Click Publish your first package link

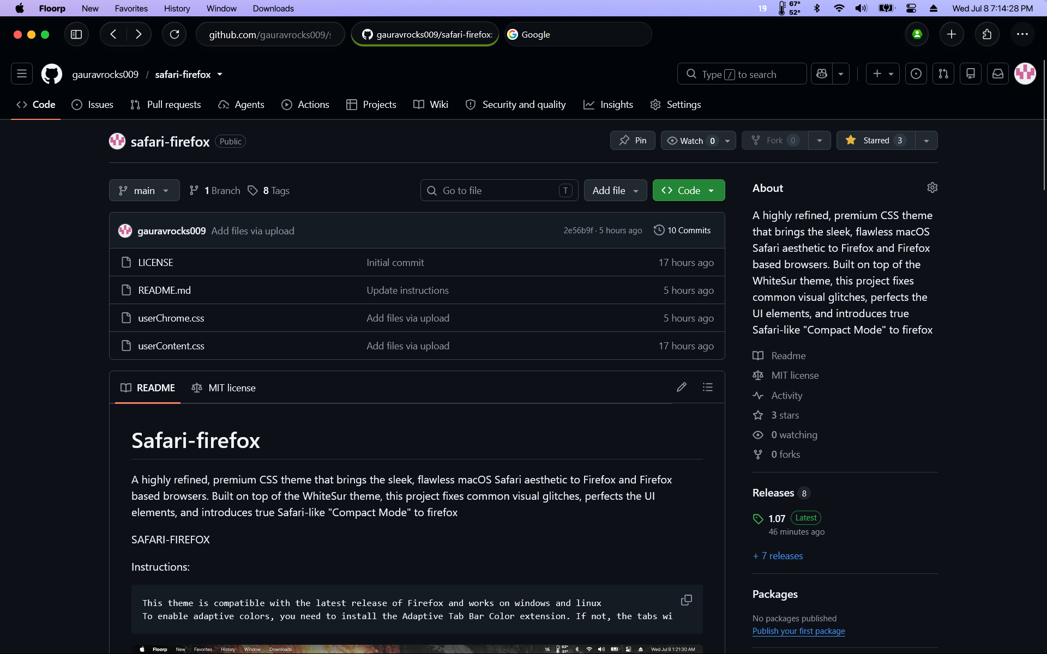798,631
